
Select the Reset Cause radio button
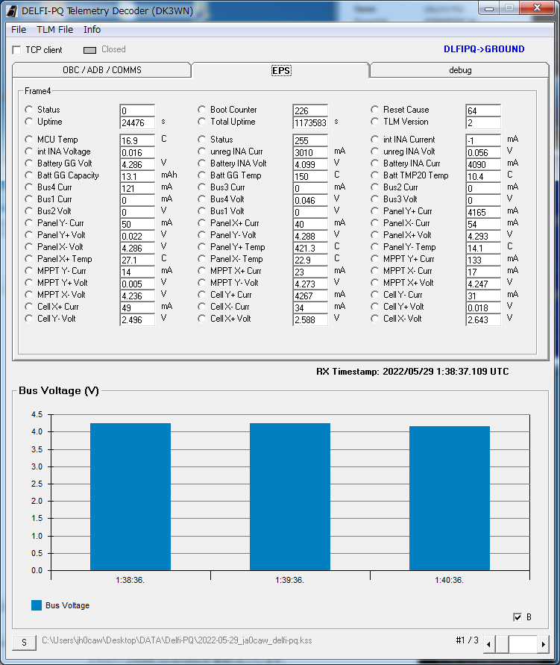(x=374, y=110)
